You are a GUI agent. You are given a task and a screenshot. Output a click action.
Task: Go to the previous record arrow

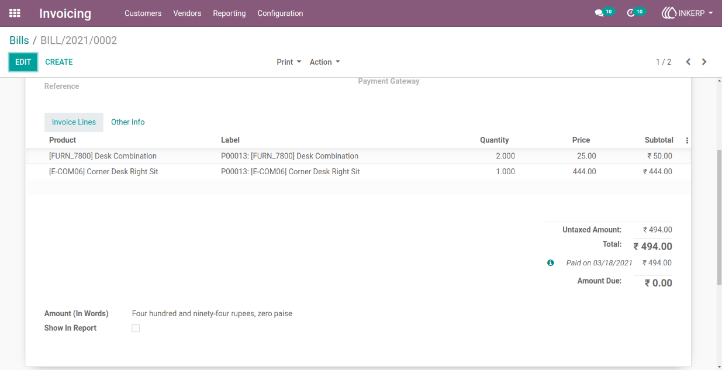[x=688, y=62]
